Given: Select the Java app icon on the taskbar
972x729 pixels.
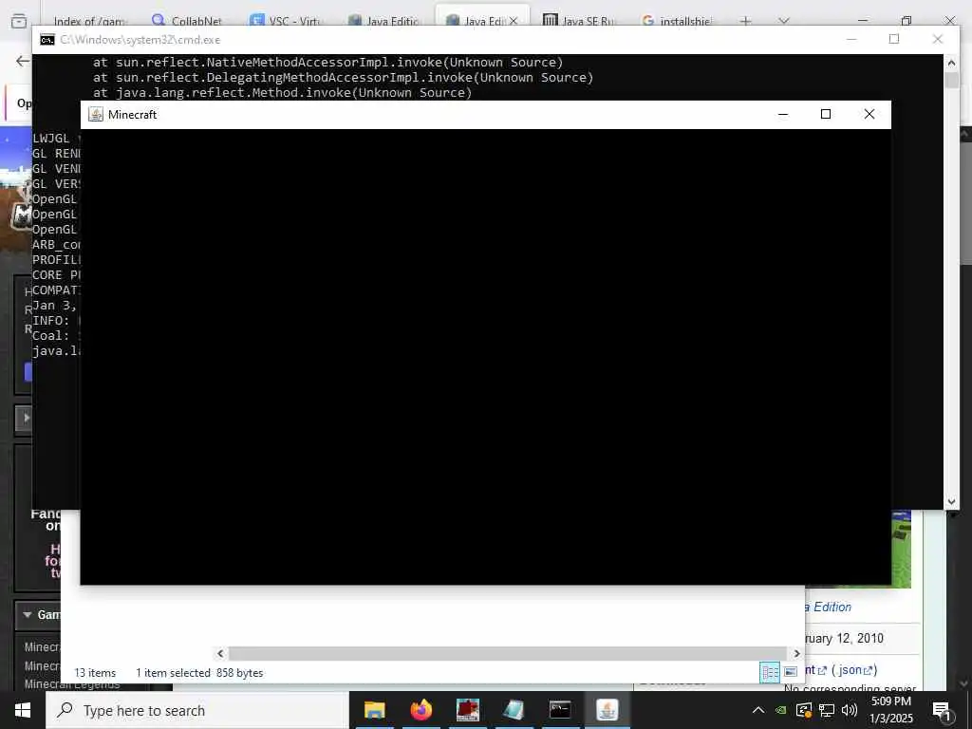Looking at the screenshot, I should click(607, 710).
